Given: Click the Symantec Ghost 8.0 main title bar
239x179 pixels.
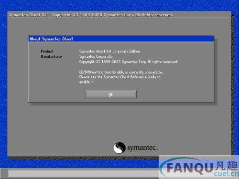Looking at the screenshot, I should 119,15.
